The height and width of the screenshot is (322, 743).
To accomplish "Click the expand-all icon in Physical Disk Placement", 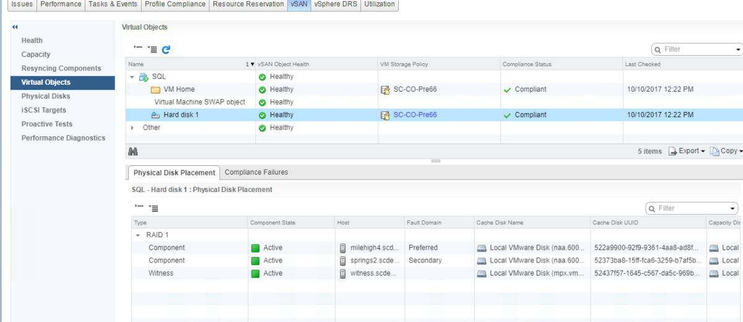I will point(153,208).
